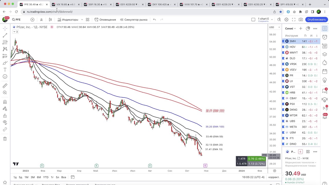The height and width of the screenshot is (185, 329).
Task: Open candlestick chart style selector
Action: pos(50,20)
